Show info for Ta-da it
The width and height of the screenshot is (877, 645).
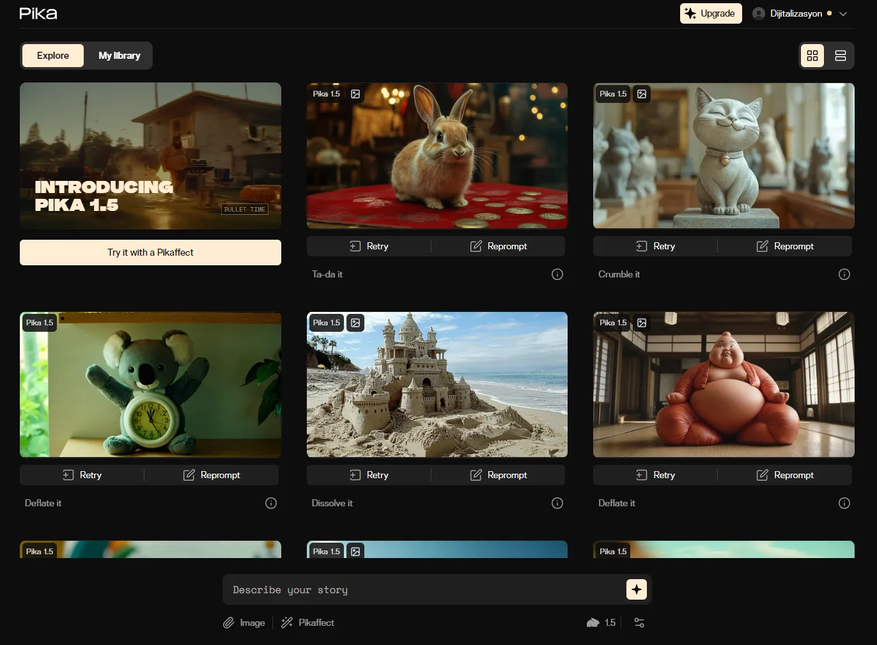[x=557, y=274]
